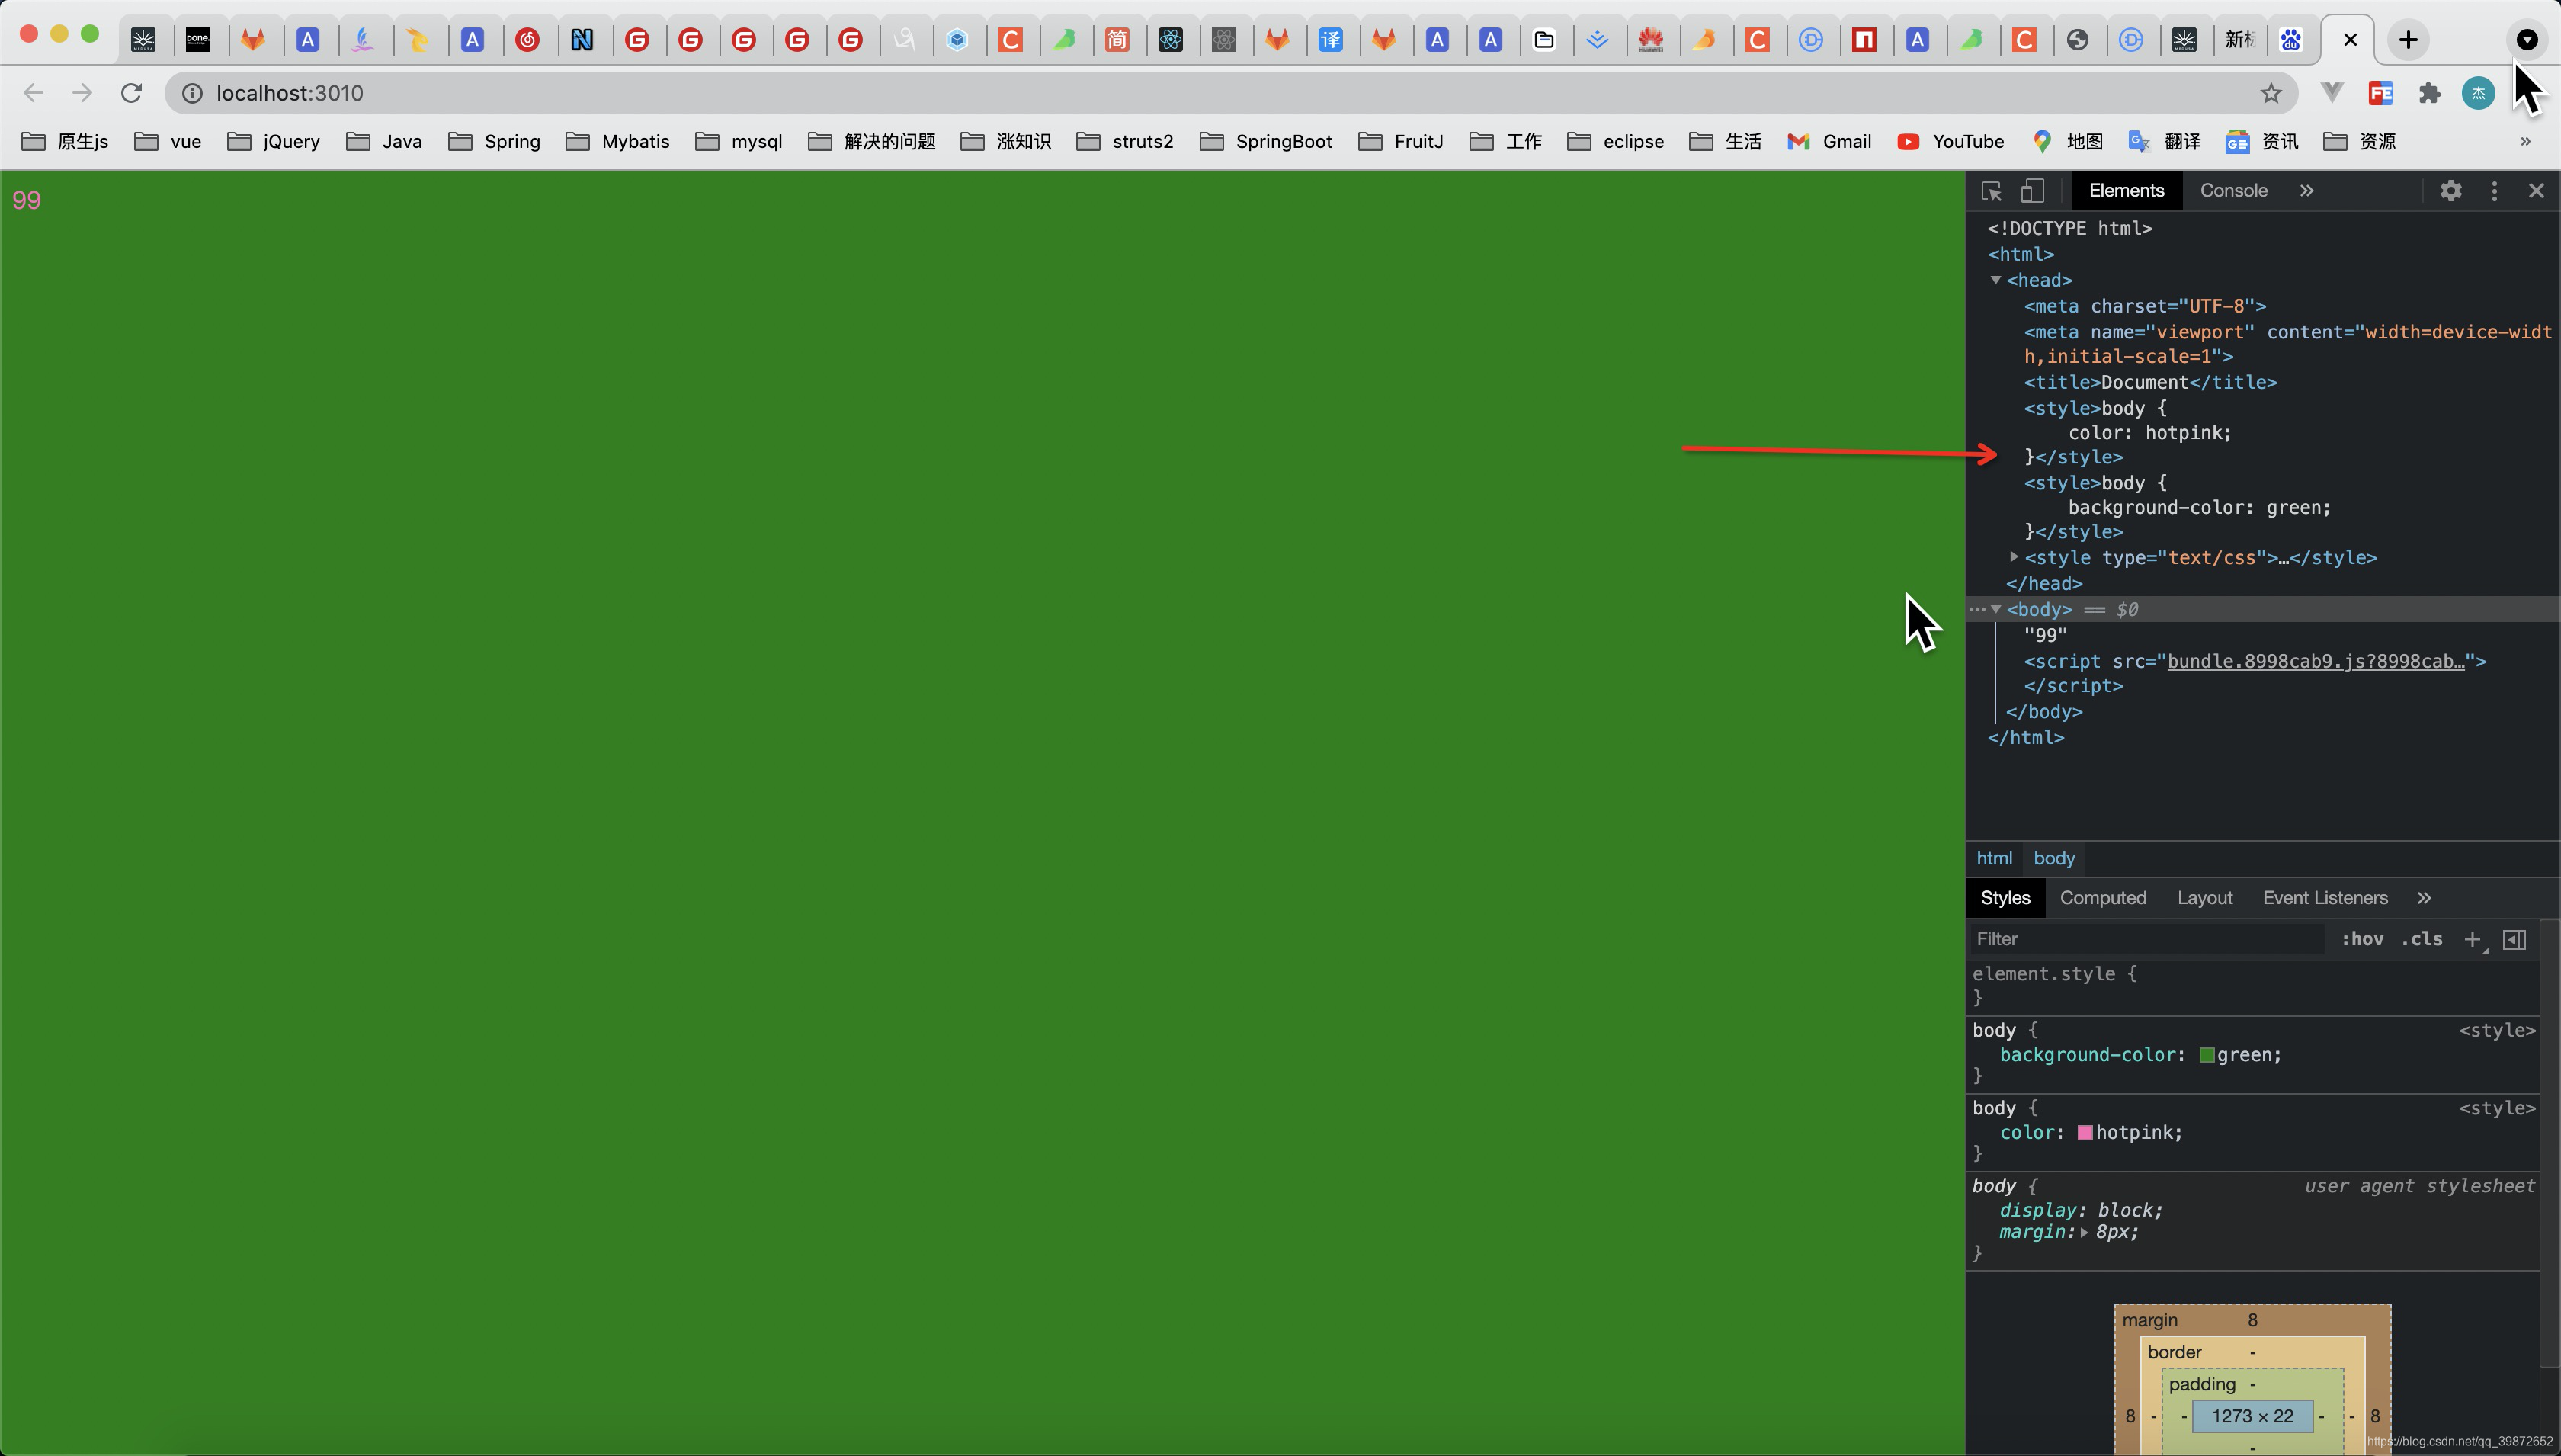Viewport: 2561px width, 1456px height.
Task: Switch to the 简 icon browser tab
Action: [1117, 40]
